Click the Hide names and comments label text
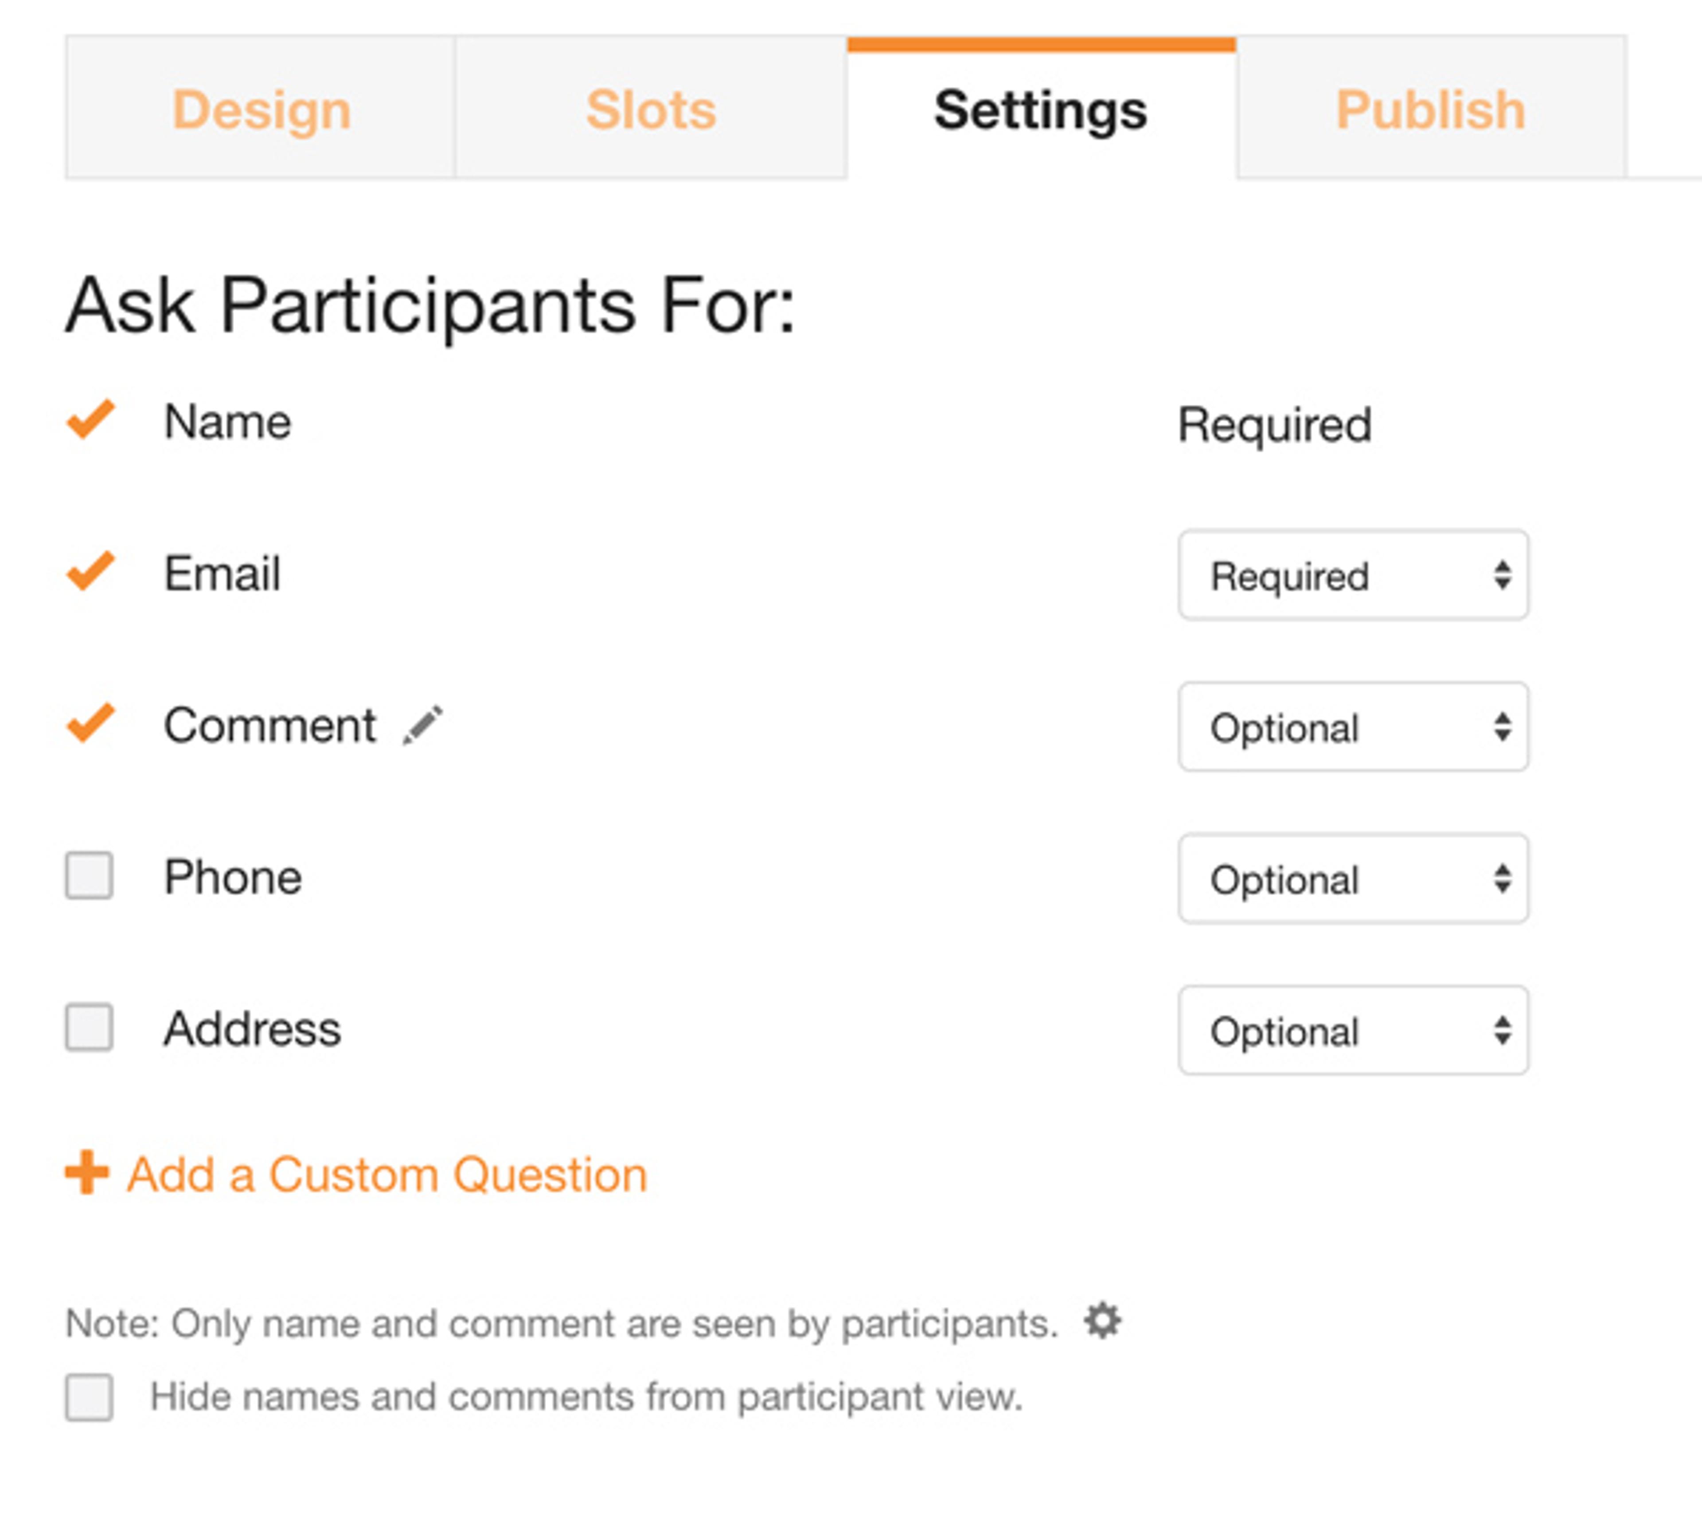 click(586, 1397)
